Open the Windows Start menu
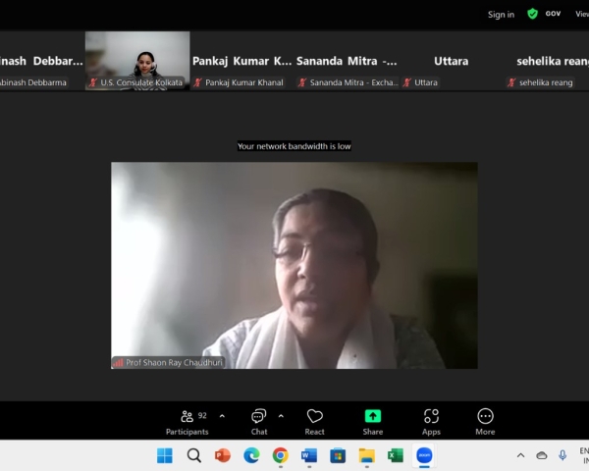589x471 pixels. click(165, 455)
